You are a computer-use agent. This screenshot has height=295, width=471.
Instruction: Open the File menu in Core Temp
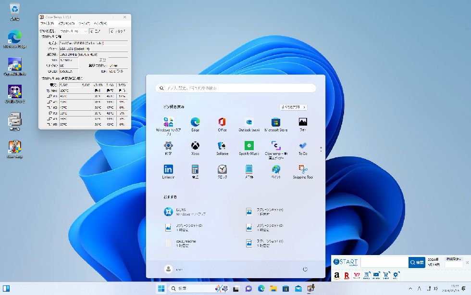click(47, 23)
